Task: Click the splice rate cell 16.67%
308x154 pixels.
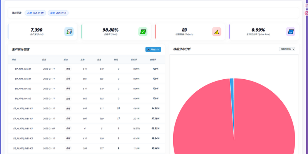Action: pos(136,129)
